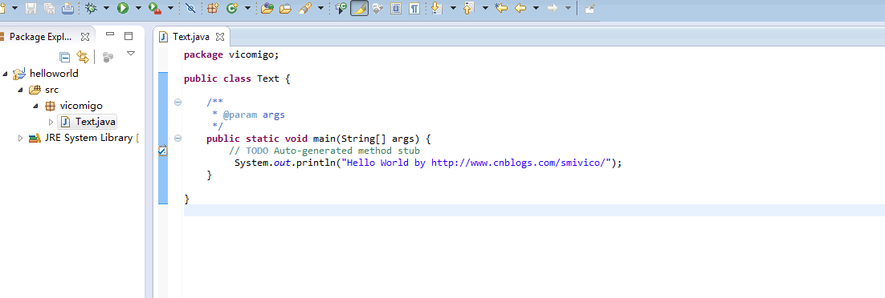Image resolution: width=885 pixels, height=298 pixels.
Task: Expand the JRE System Library node
Action: 20,138
